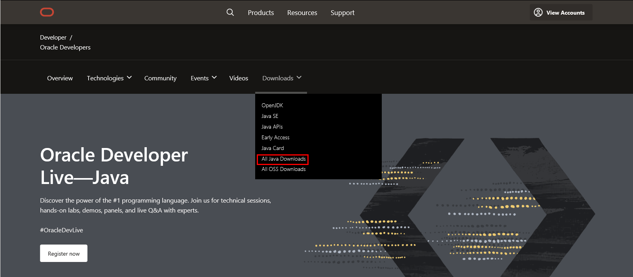Screen dimensions: 633x277
Task: Collapse the Downloads dropdown chevron
Action: pos(299,78)
